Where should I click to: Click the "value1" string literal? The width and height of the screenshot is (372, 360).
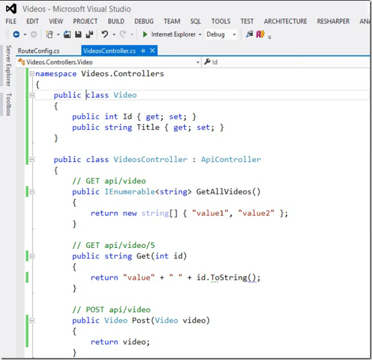(210, 213)
